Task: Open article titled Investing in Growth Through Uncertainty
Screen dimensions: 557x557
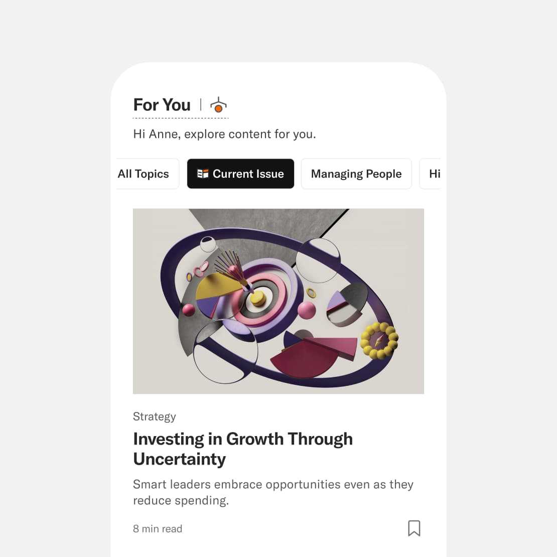Action: point(243,449)
